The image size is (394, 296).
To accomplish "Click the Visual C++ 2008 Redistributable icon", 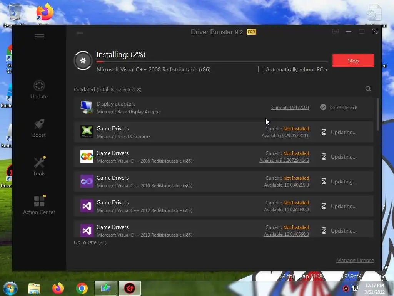I will [x=87, y=156].
